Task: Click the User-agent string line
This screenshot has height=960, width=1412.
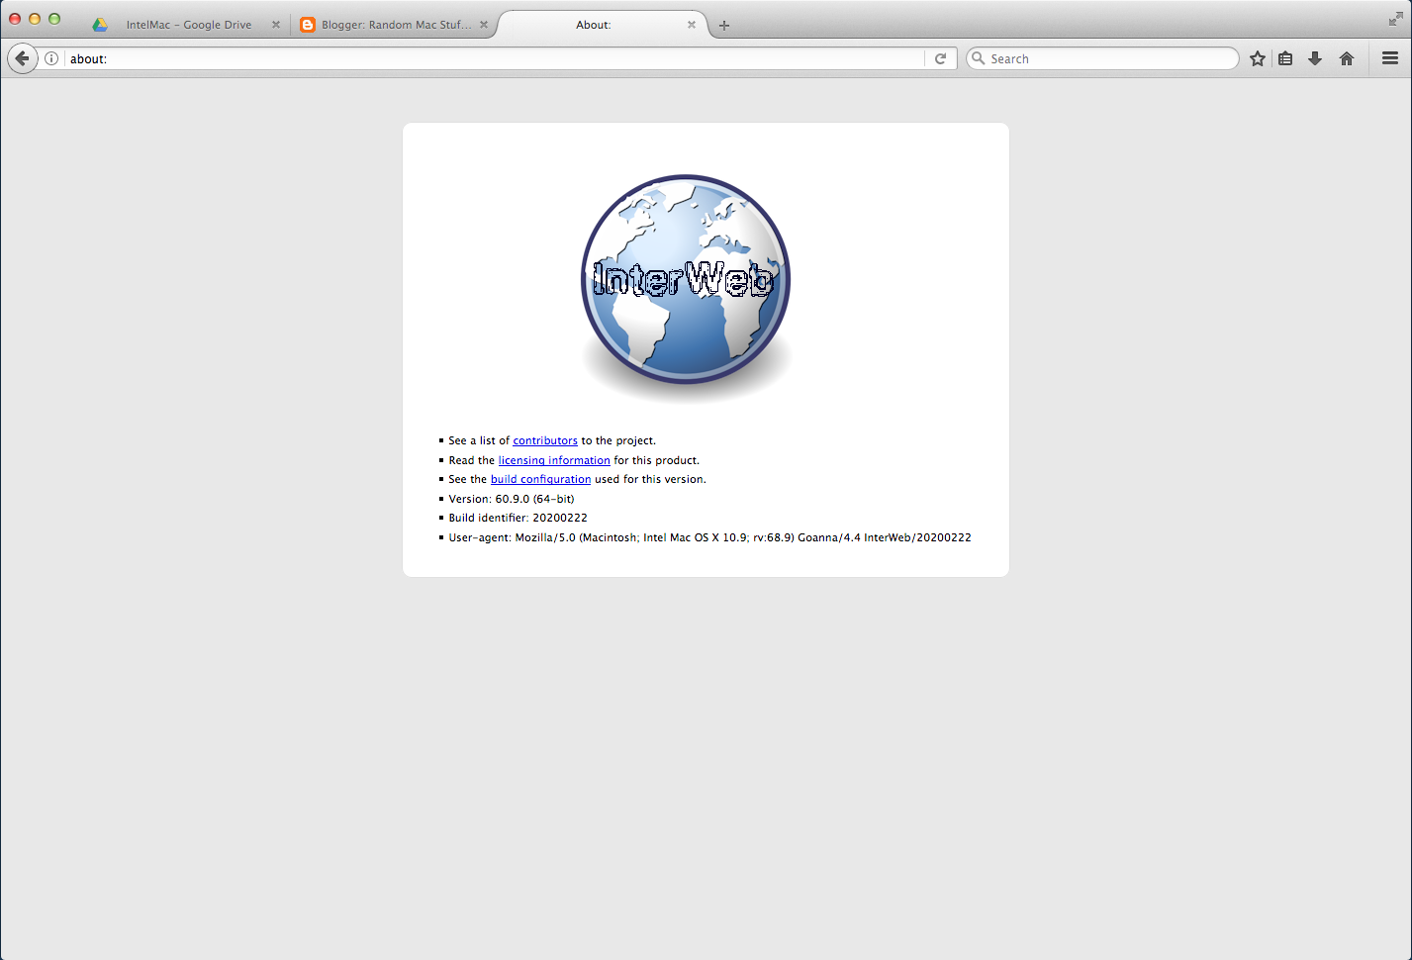Action: (709, 537)
